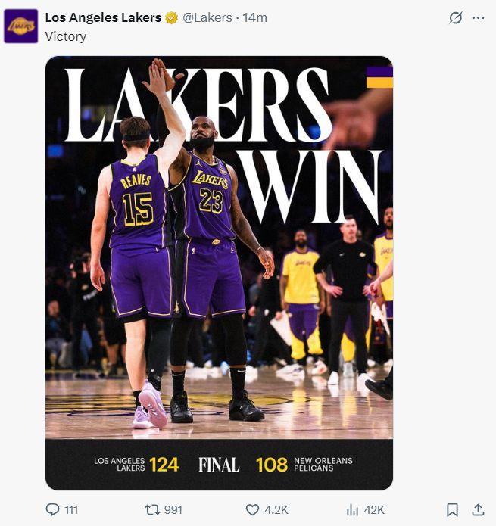Open the Los Angeles Lakers display name
The width and height of the screenshot is (496, 526).
coord(103,17)
